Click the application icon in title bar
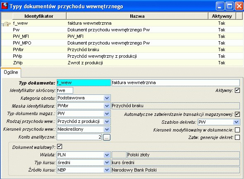 (x=5, y=6)
